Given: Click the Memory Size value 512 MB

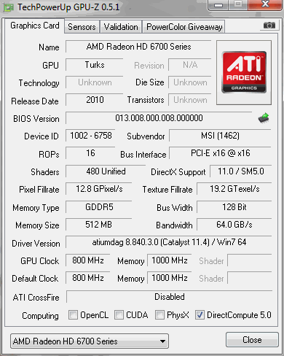Looking at the screenshot, I should point(99,225).
